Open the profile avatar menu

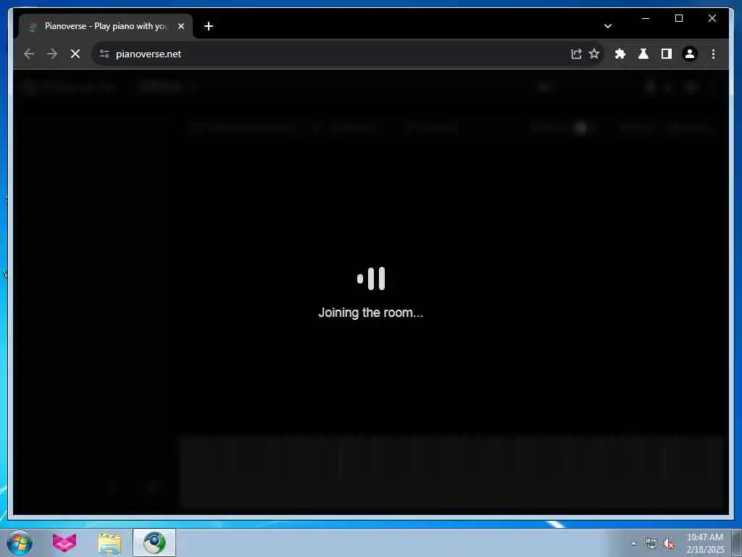pos(690,54)
